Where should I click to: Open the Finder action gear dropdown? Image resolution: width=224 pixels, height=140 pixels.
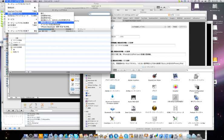140,70
